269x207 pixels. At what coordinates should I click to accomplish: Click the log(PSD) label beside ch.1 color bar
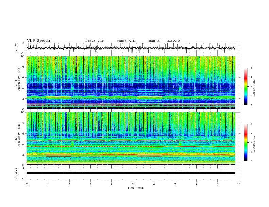[254, 88]
